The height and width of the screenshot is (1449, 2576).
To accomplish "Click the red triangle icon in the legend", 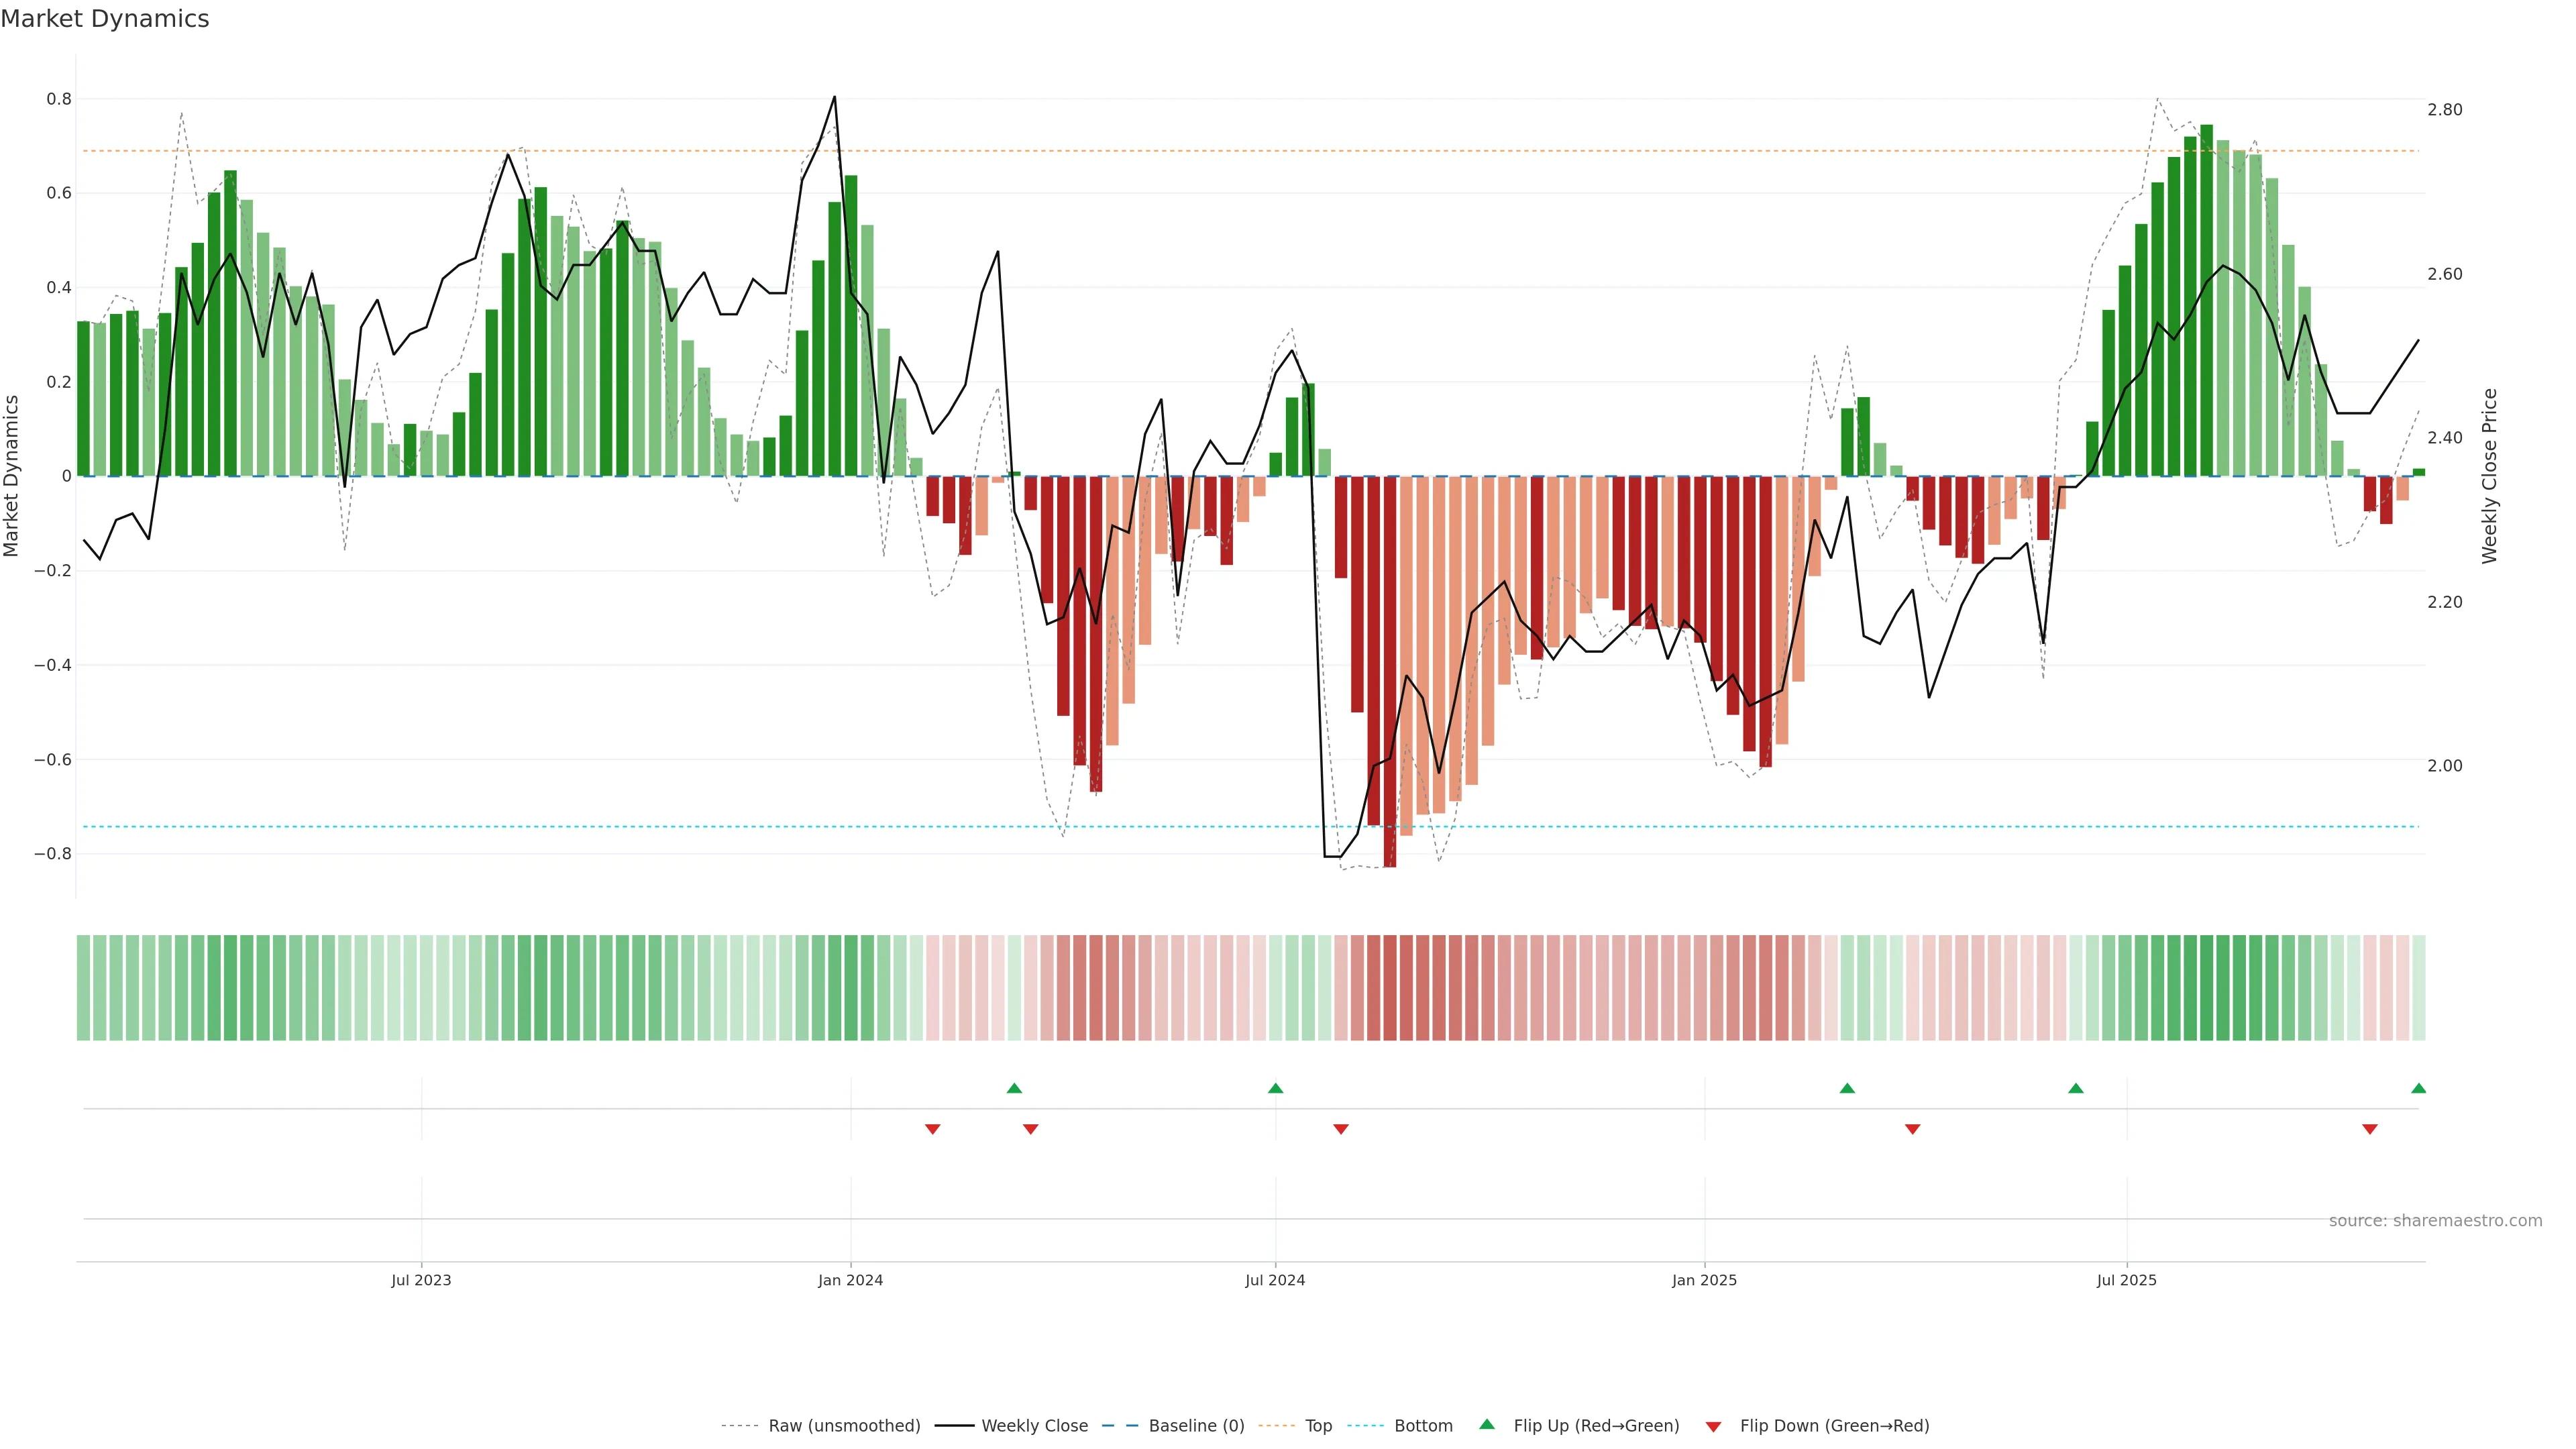I will pyautogui.click(x=1713, y=1426).
